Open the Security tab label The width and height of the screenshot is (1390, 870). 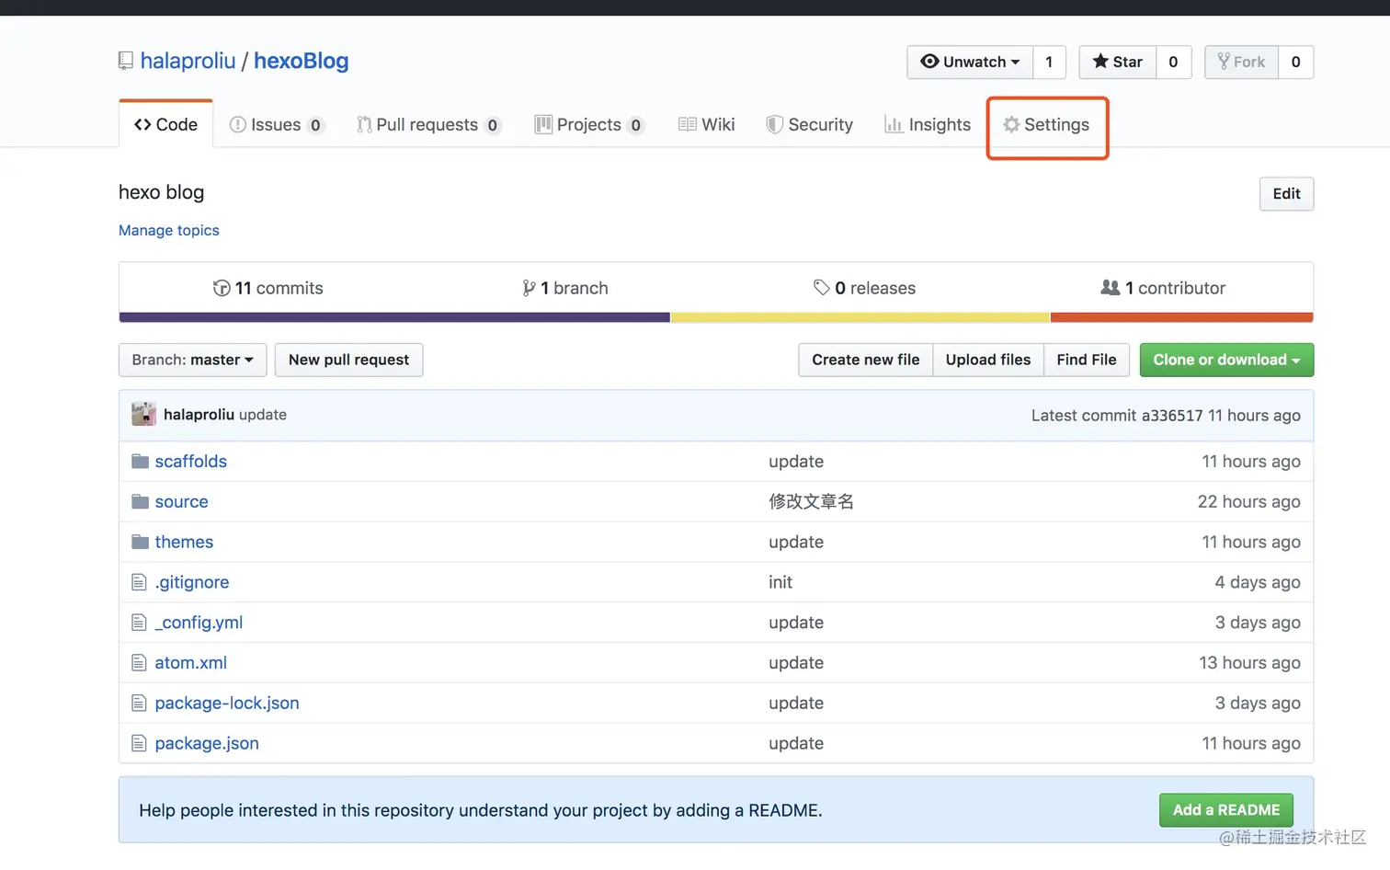(x=821, y=124)
